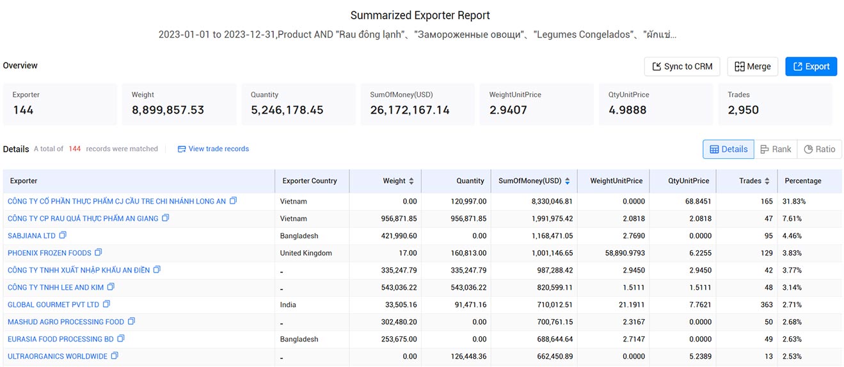Image resolution: width=844 pixels, height=367 pixels.
Task: Switch to the Rank view tab
Action: point(776,149)
